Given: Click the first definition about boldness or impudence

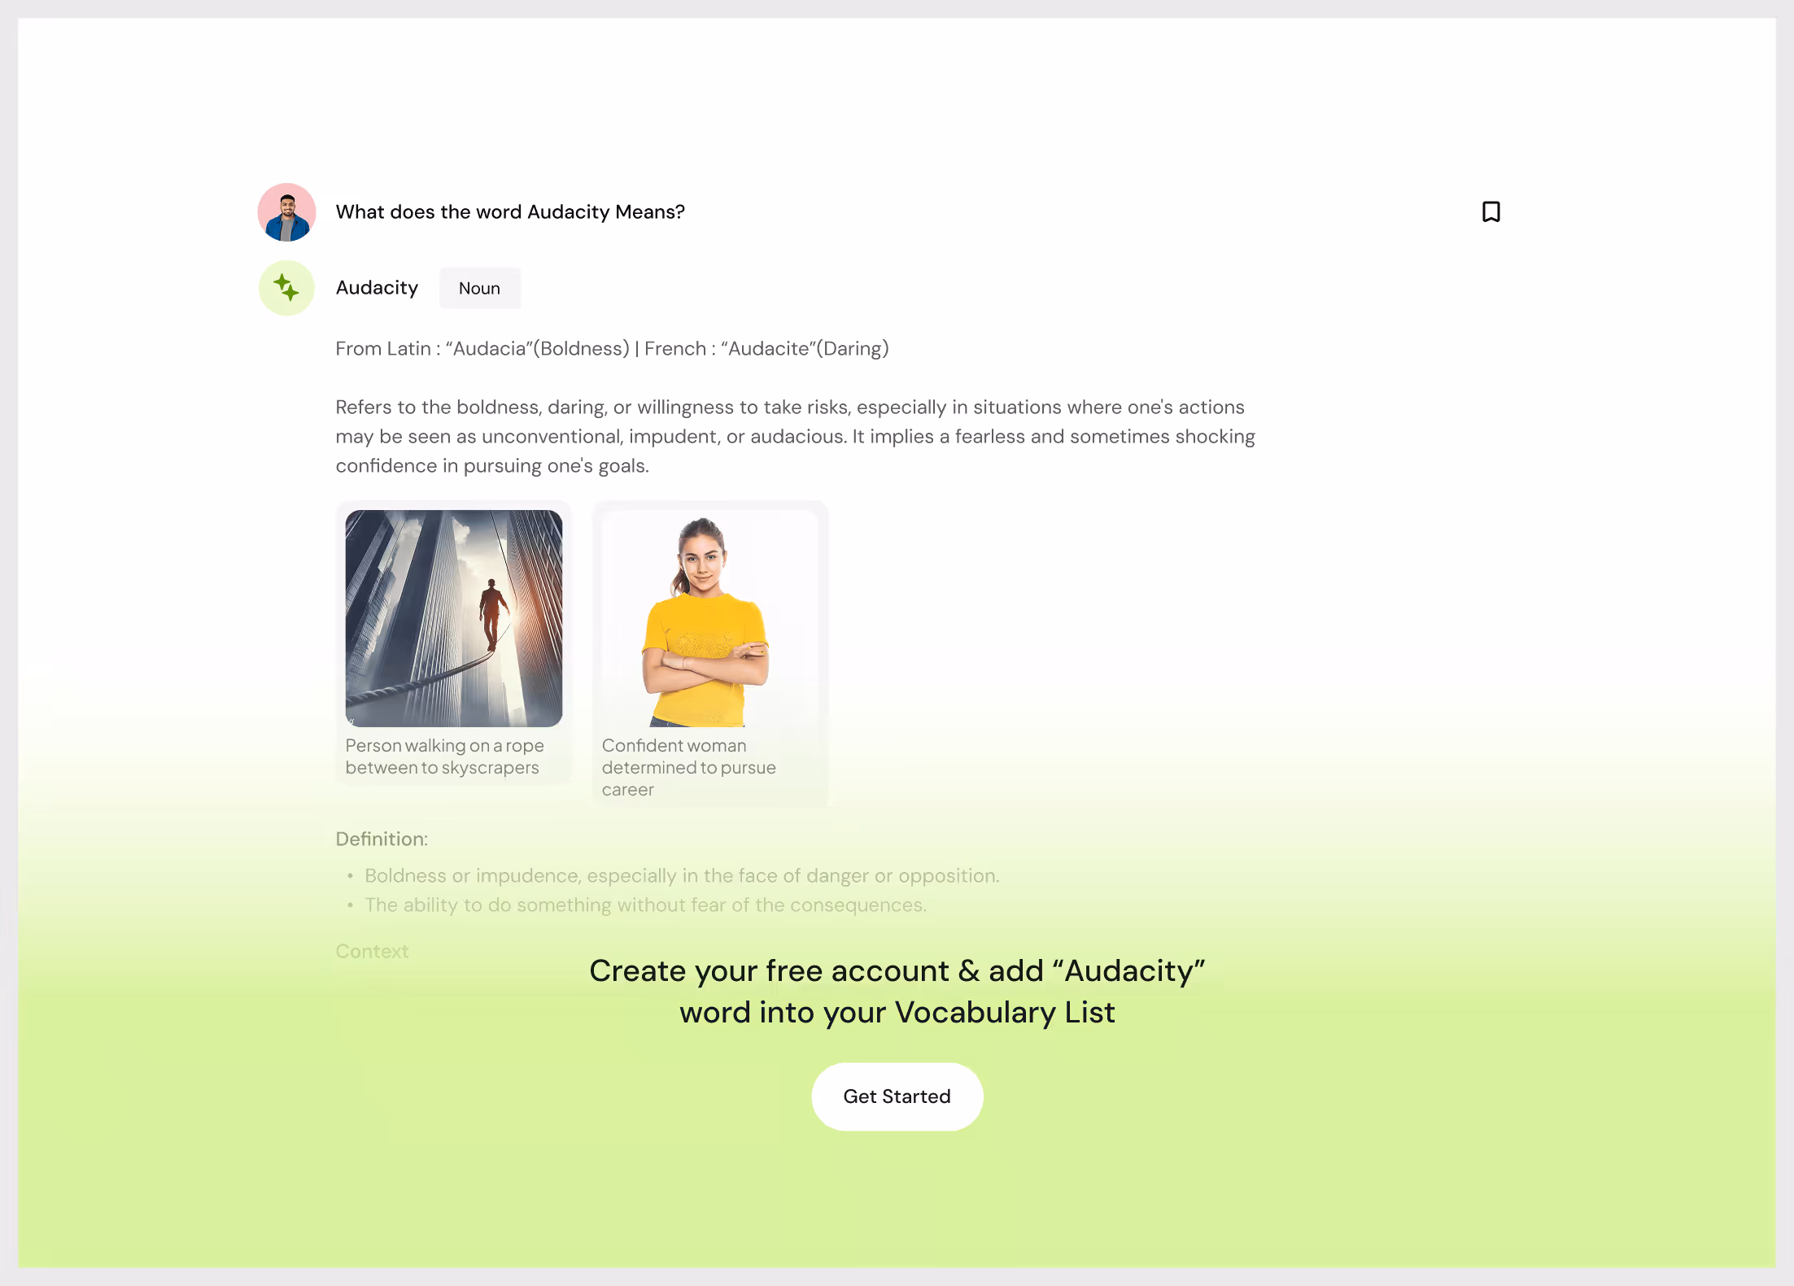Looking at the screenshot, I should pyautogui.click(x=682, y=876).
